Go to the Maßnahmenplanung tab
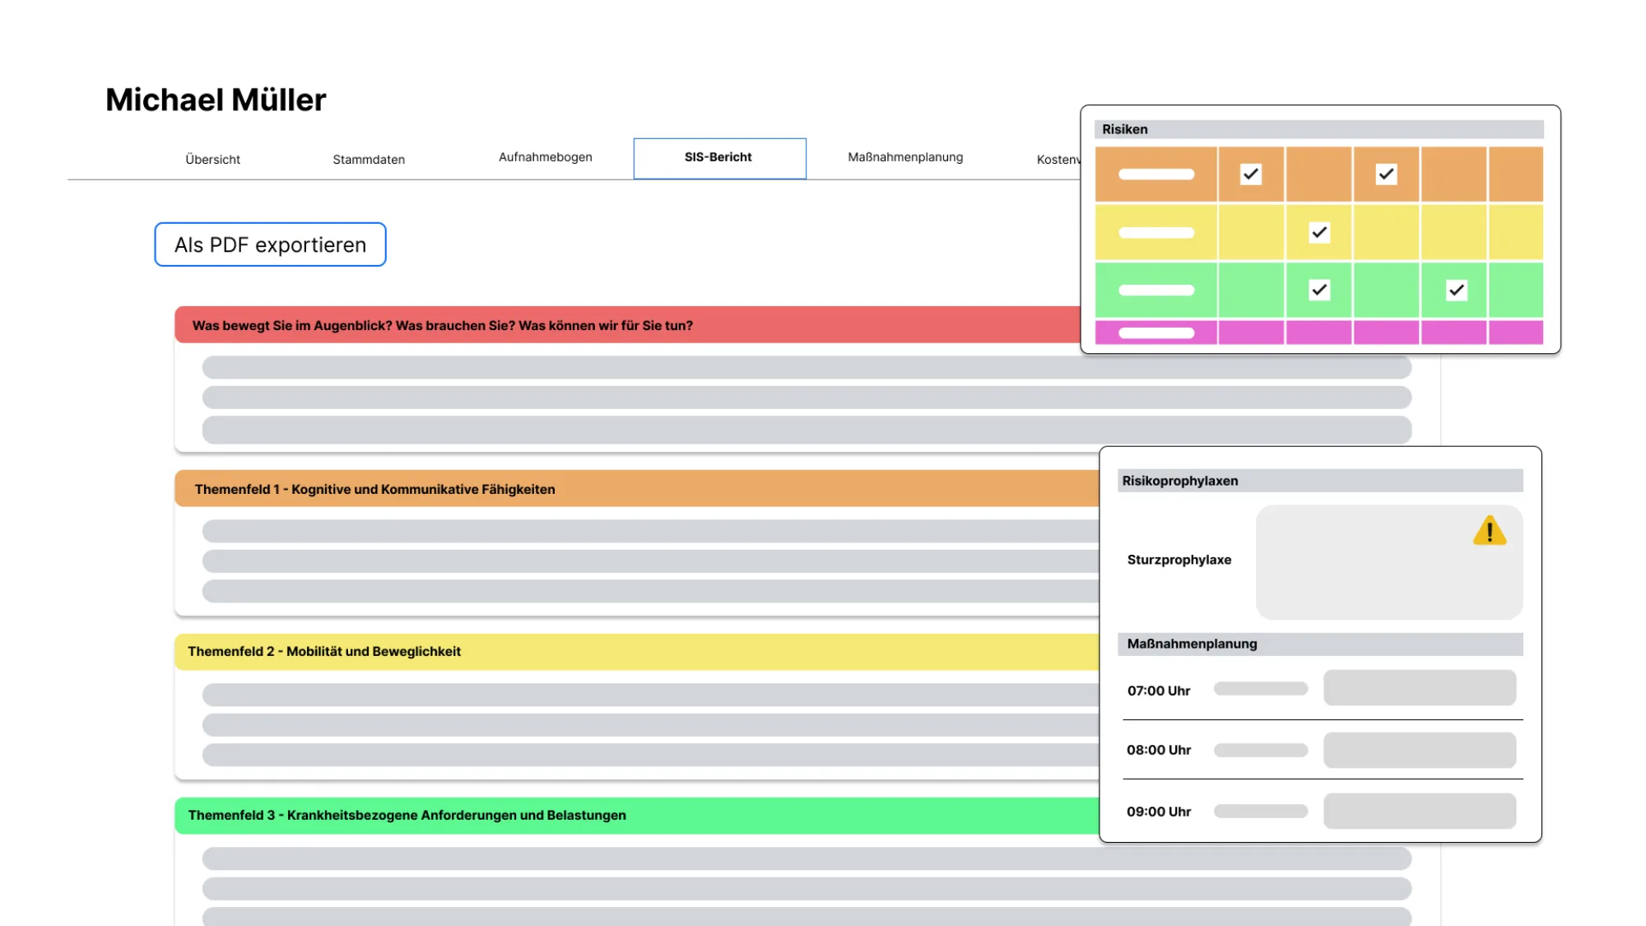Image resolution: width=1646 pixels, height=926 pixels. [905, 157]
